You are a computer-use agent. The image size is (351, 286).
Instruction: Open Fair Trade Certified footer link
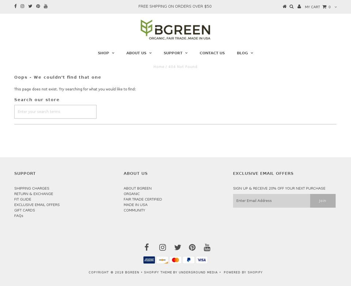143,199
